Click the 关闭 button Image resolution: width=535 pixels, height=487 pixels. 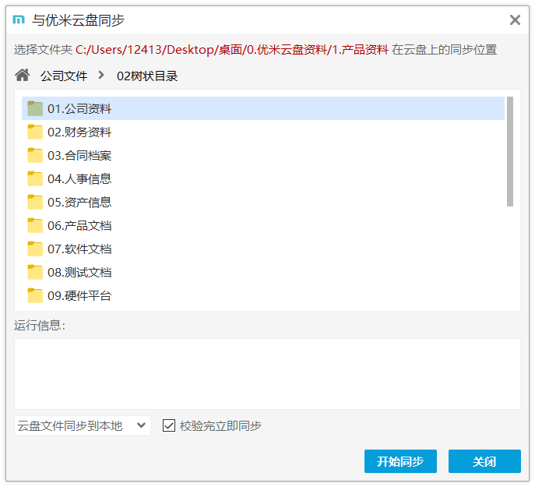(484, 461)
